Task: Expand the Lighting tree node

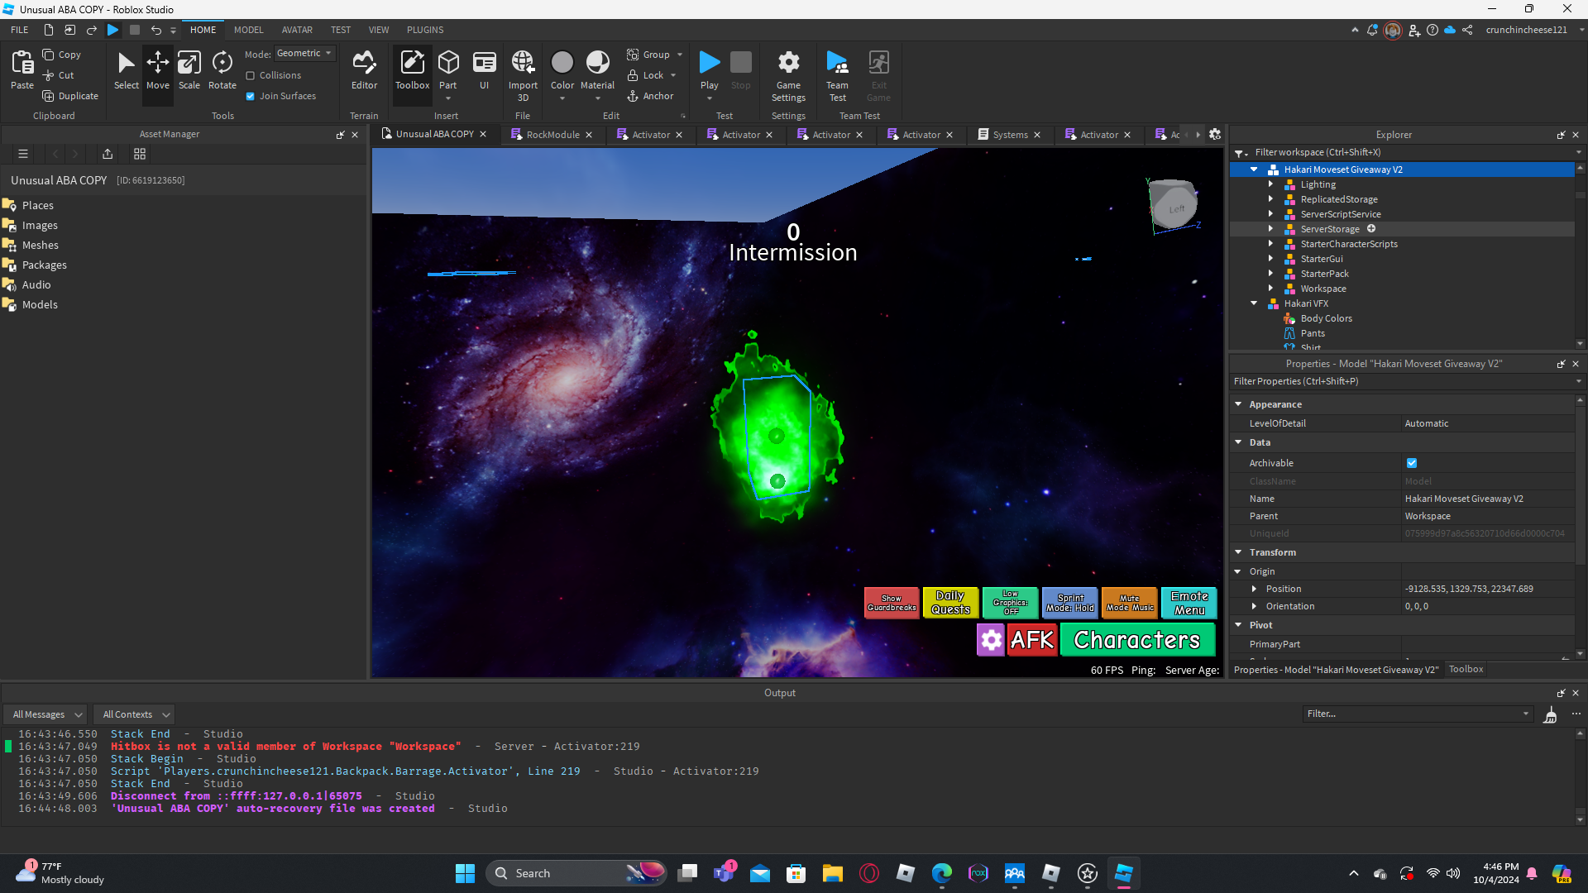Action: coord(1270,184)
